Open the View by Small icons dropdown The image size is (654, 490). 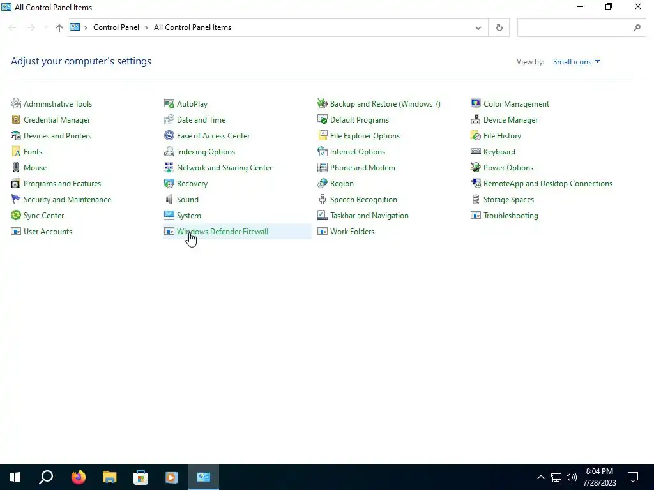point(576,62)
